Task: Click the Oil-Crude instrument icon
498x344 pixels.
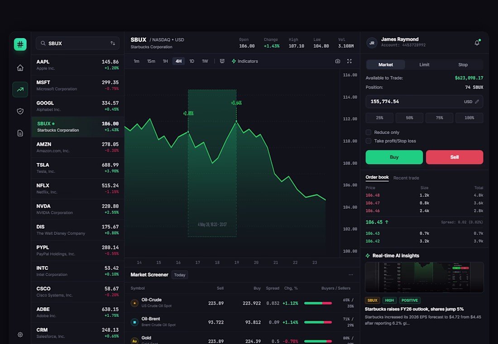Action: tap(134, 303)
